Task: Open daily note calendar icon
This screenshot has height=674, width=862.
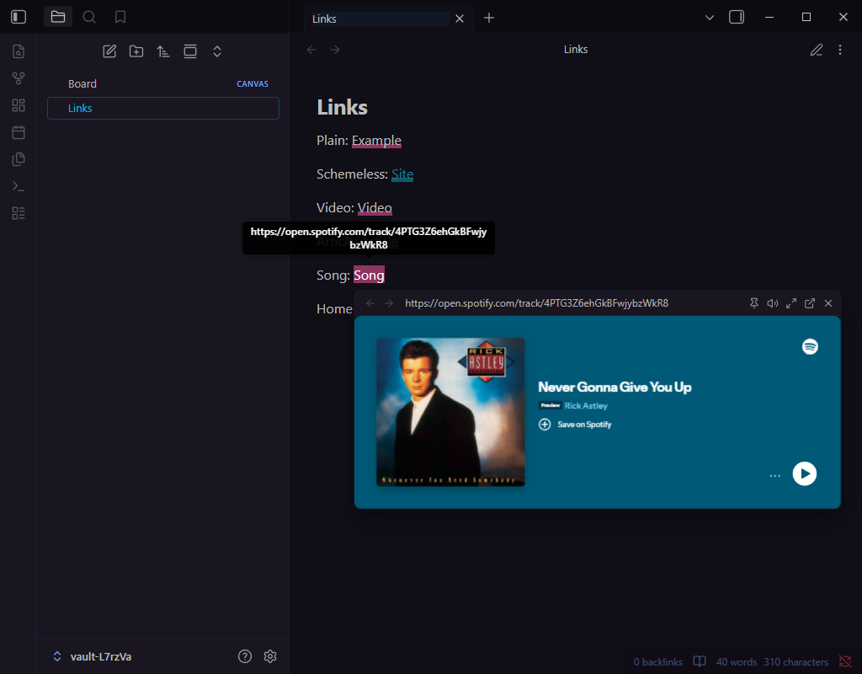Action: (x=19, y=132)
